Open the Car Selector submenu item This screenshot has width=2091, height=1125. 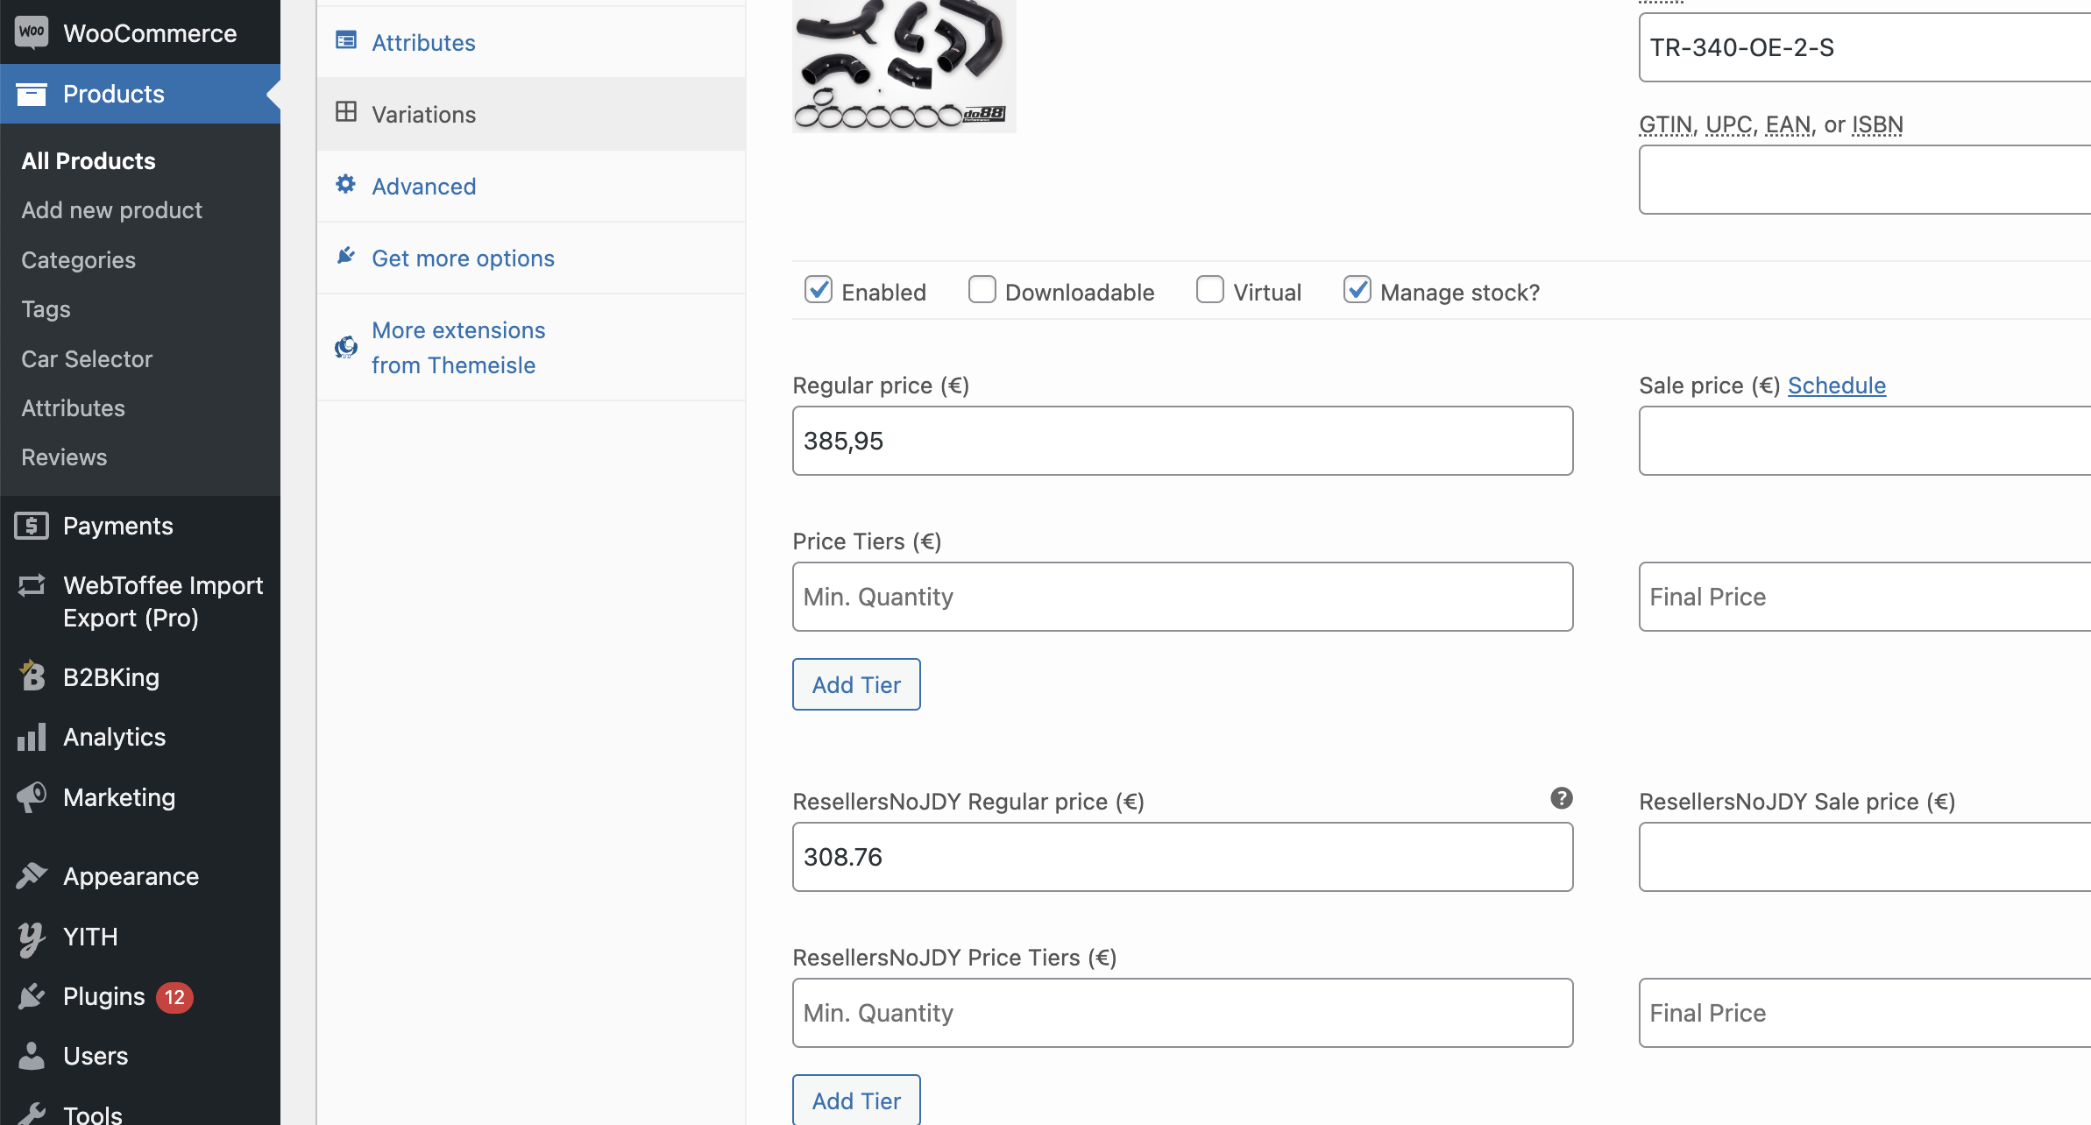(x=87, y=359)
